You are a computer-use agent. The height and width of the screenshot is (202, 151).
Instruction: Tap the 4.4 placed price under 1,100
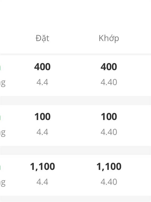click(42, 182)
